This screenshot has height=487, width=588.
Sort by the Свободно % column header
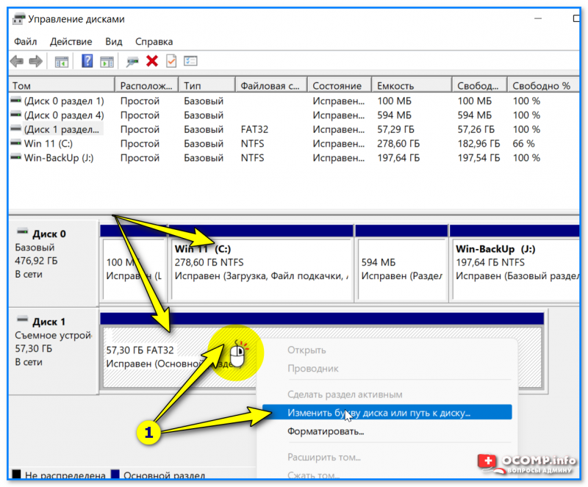click(x=543, y=85)
